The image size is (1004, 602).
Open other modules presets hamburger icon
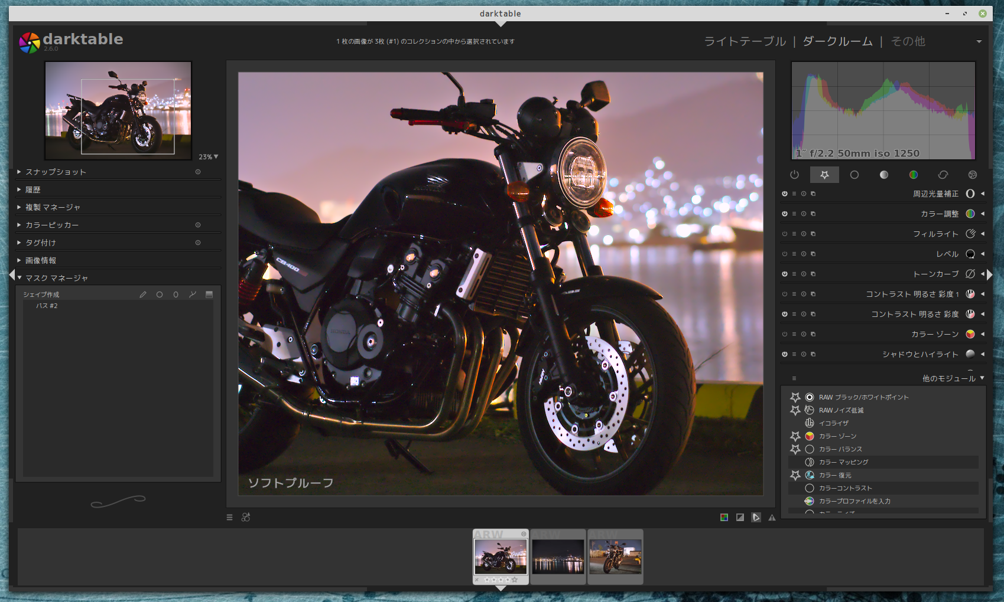click(794, 378)
